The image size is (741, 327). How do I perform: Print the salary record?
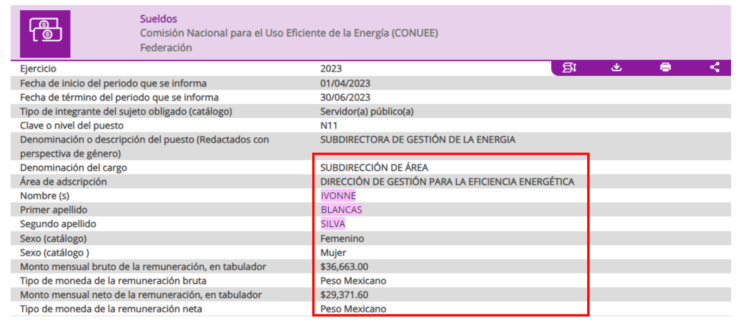(x=666, y=68)
